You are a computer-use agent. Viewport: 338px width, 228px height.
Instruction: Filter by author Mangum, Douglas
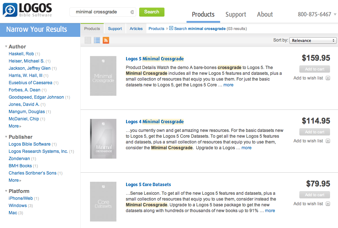(27, 112)
